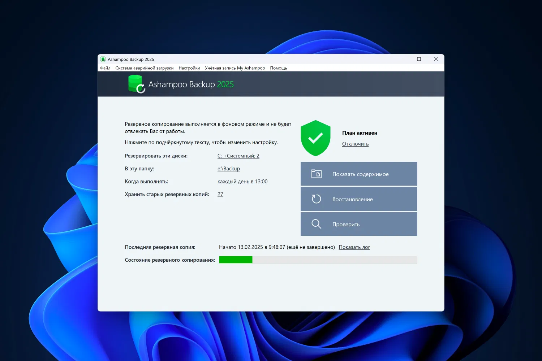The width and height of the screenshot is (542, 361).
Task: Click the Ashampoo Backup 2025 header title
Action: tap(191, 84)
